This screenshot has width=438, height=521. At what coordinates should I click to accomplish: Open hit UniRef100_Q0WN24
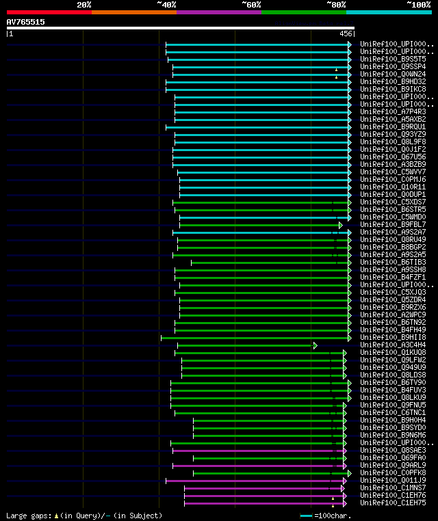click(393, 74)
